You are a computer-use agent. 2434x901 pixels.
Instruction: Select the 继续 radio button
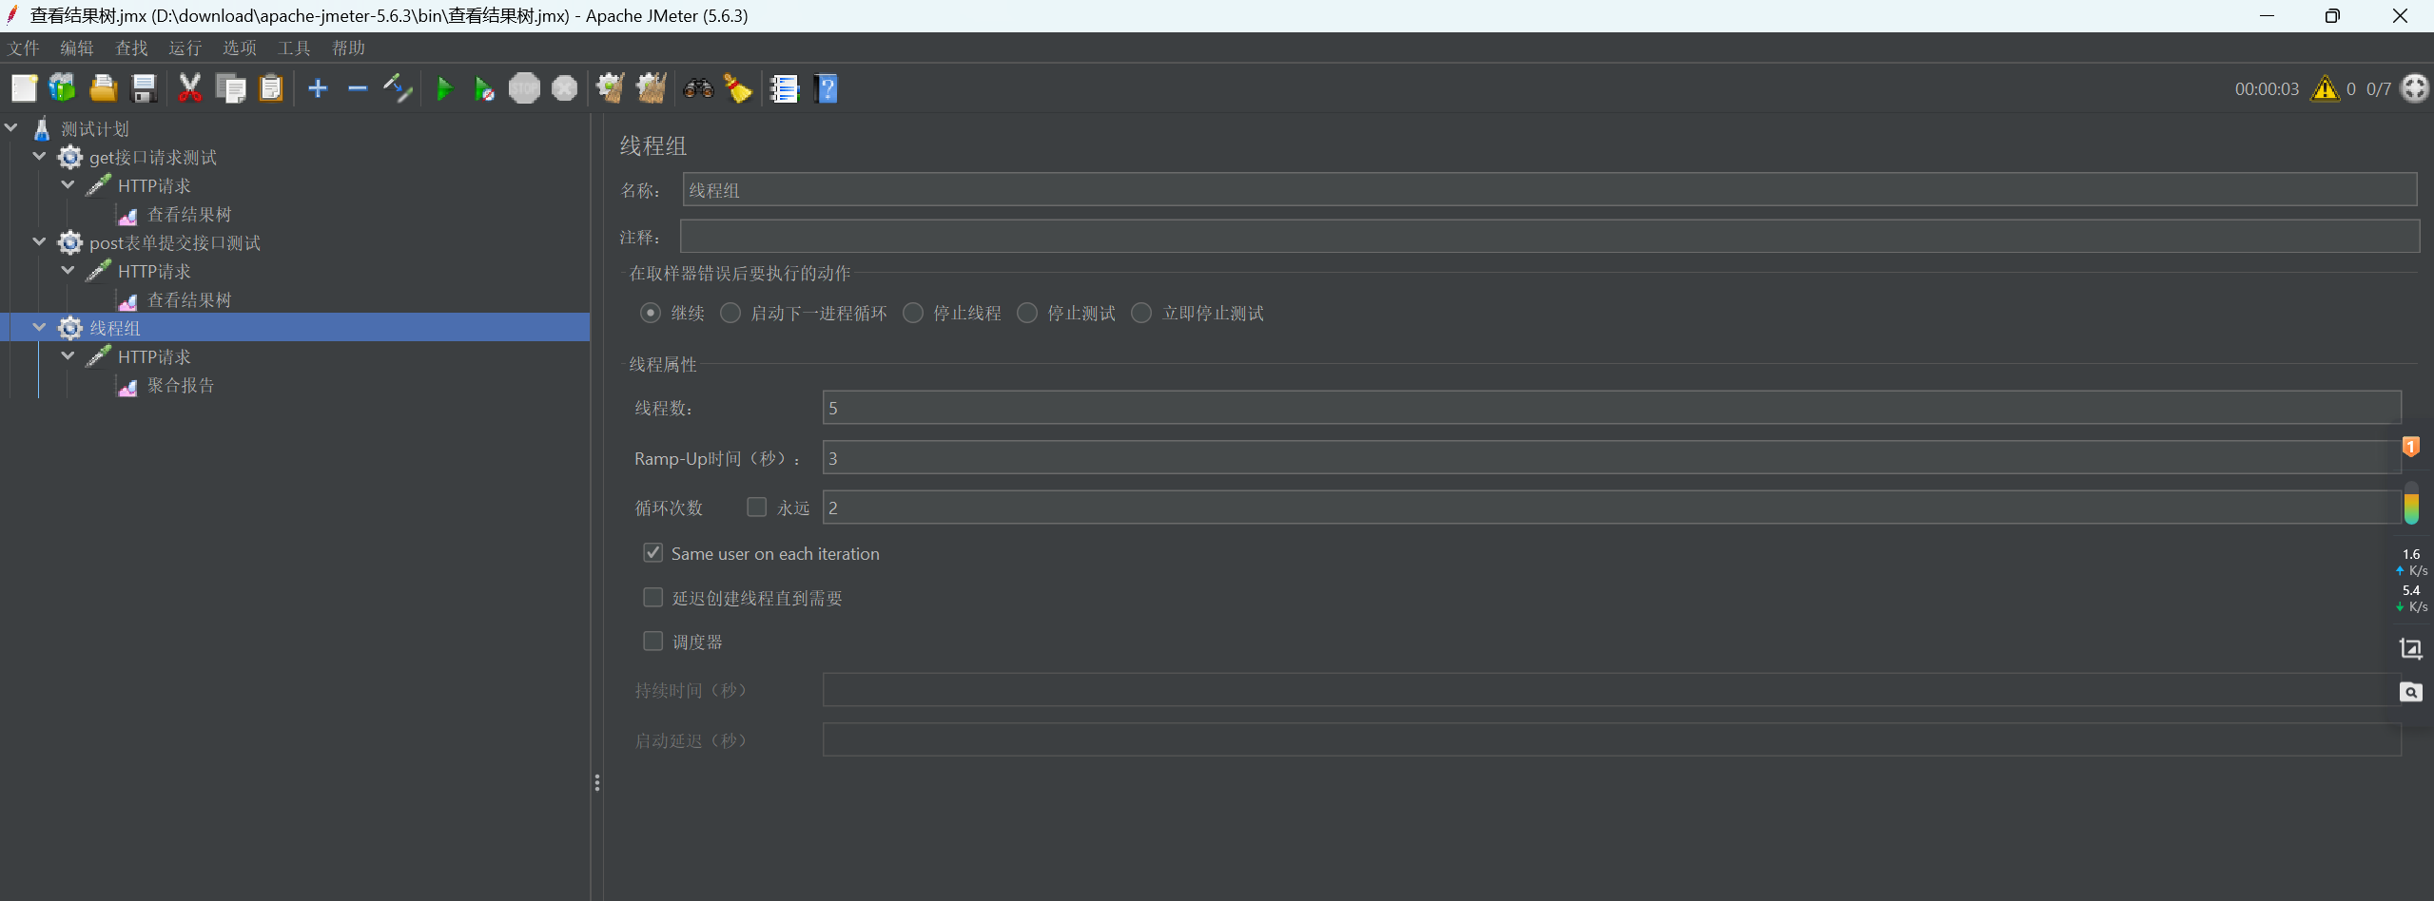(x=651, y=313)
